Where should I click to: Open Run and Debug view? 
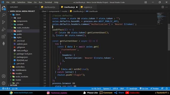(3, 29)
